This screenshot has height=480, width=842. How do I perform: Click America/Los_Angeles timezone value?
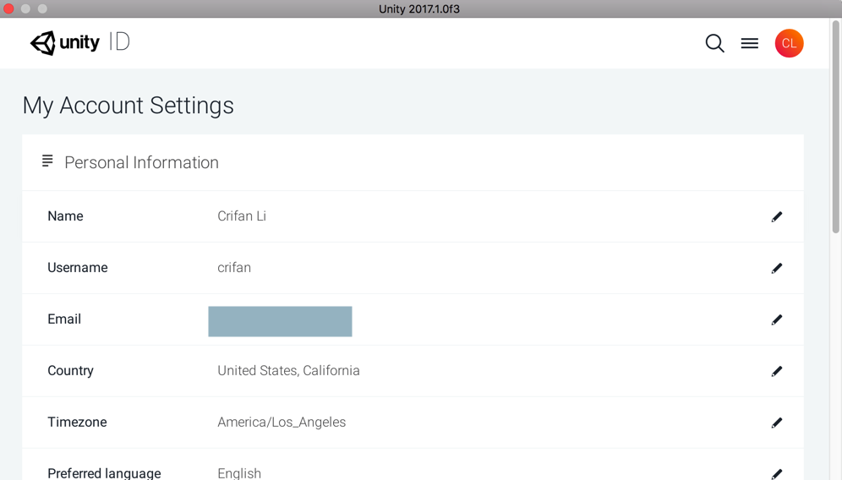pyautogui.click(x=282, y=423)
